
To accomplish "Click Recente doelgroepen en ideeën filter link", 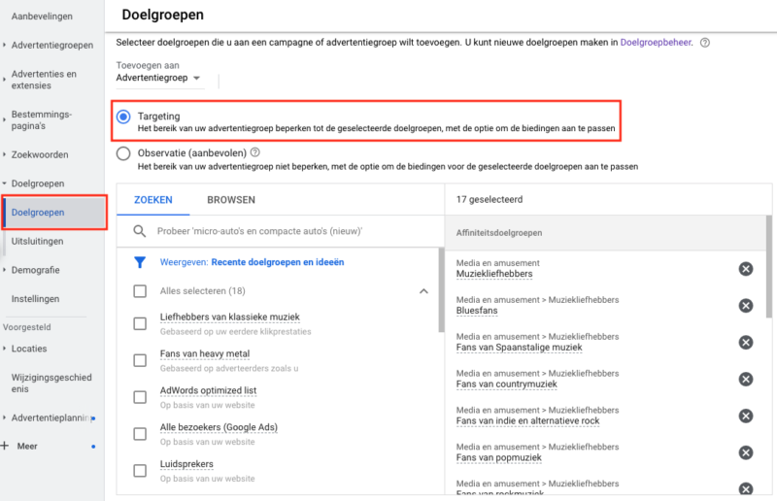I will tap(278, 262).
